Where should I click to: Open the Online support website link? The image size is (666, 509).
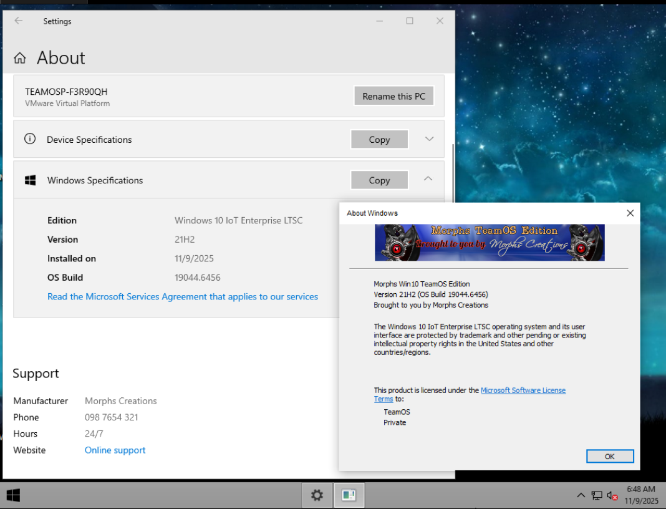coord(115,450)
